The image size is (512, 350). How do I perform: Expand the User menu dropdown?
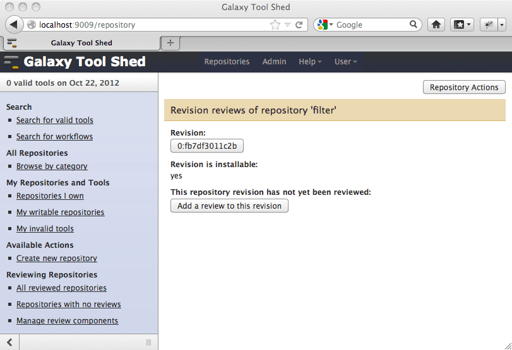click(346, 62)
